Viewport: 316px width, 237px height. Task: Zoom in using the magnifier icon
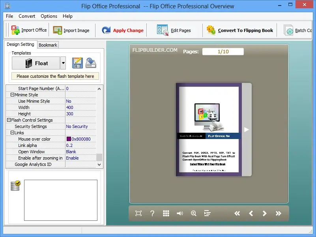(194, 213)
